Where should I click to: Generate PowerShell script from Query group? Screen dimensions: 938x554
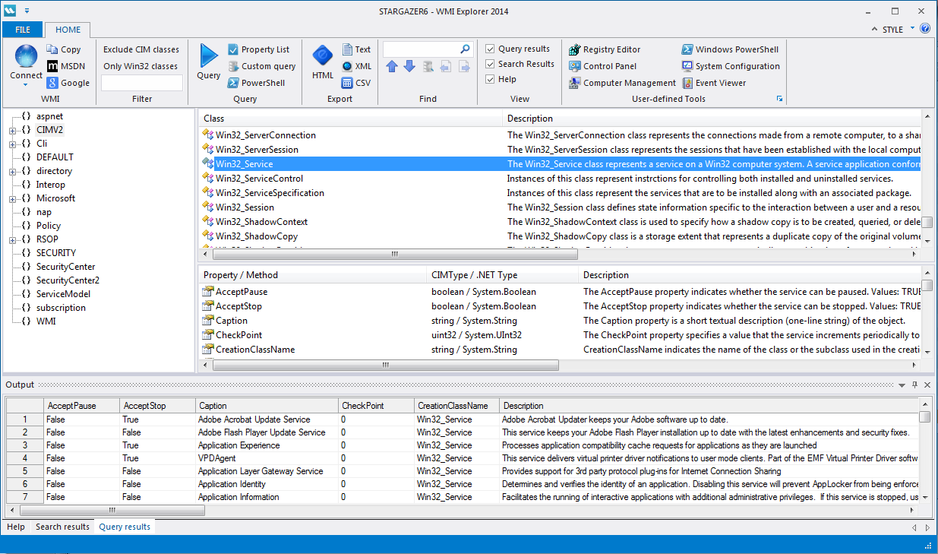(256, 83)
